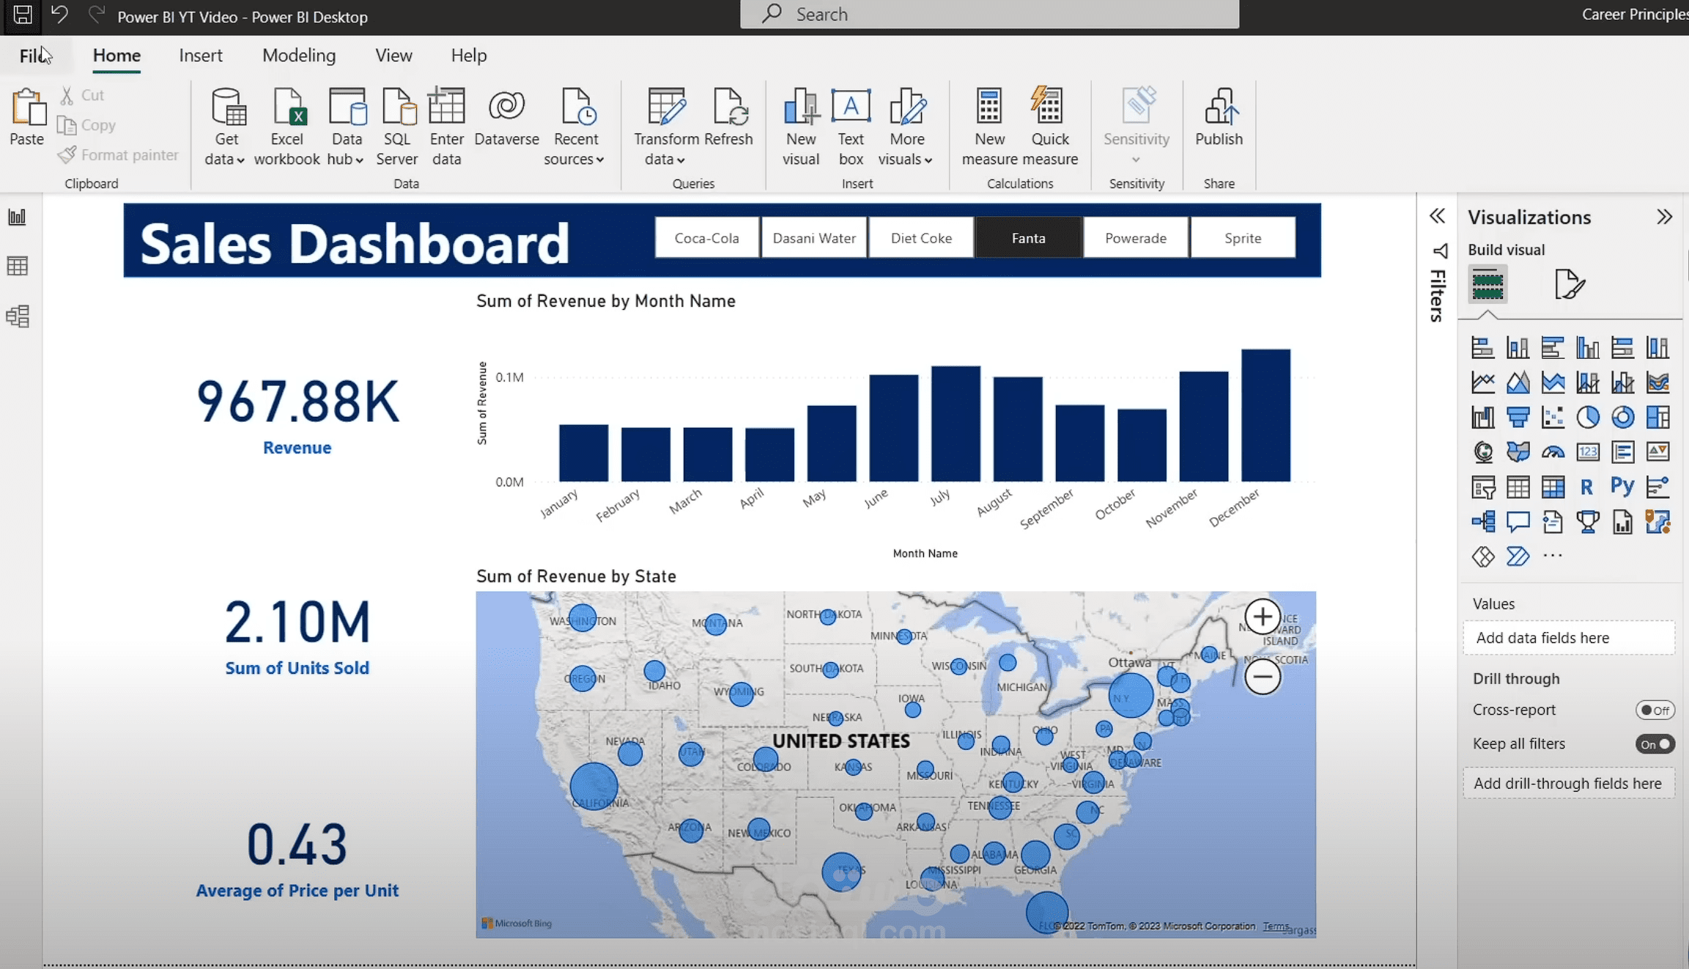Select the Slicer visual icon
The height and width of the screenshot is (969, 1689).
pyautogui.click(x=1482, y=487)
